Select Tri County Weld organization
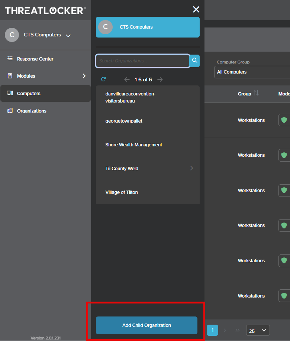The width and height of the screenshot is (290, 341). pyautogui.click(x=148, y=168)
